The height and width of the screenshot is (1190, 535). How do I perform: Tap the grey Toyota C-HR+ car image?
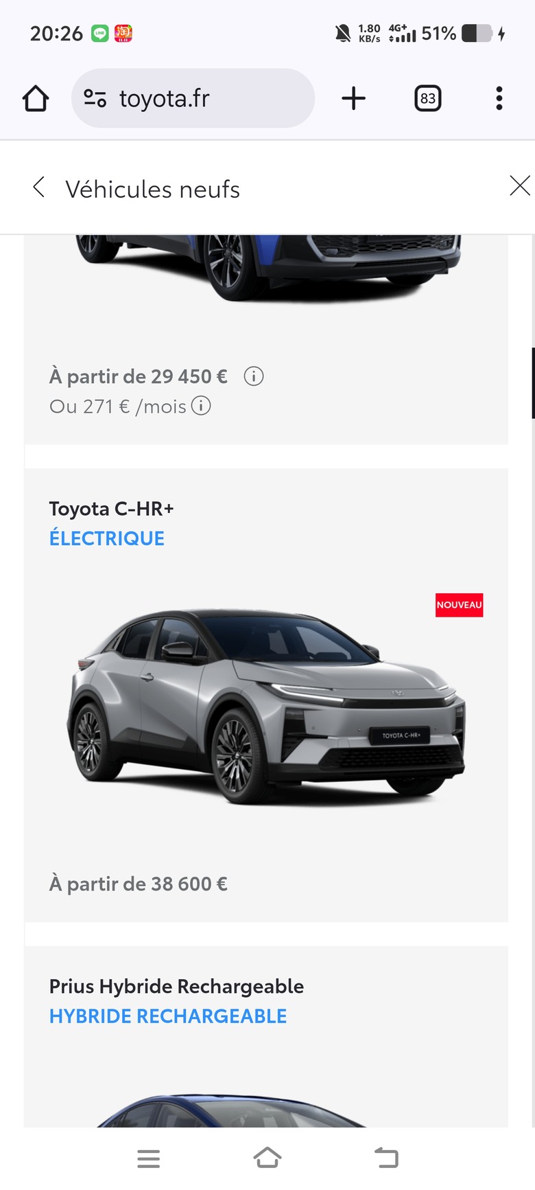[x=266, y=706]
